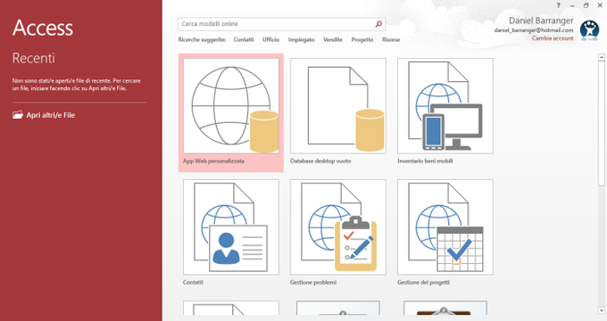Image resolution: width=607 pixels, height=321 pixels.
Task: Click the Risorse suggested search link
Action: pos(391,39)
